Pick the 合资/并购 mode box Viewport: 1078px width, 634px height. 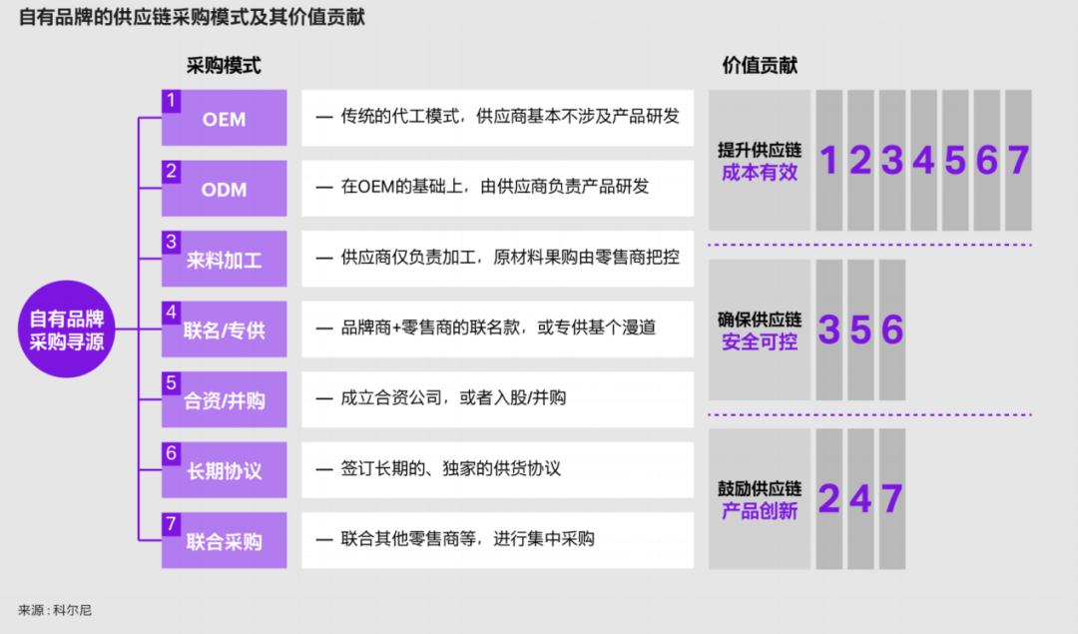pos(225,400)
